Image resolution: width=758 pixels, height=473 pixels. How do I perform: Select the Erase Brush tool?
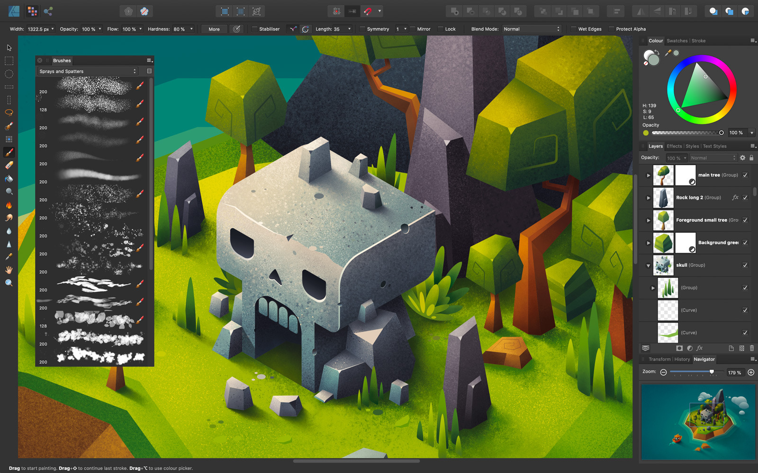tap(9, 166)
